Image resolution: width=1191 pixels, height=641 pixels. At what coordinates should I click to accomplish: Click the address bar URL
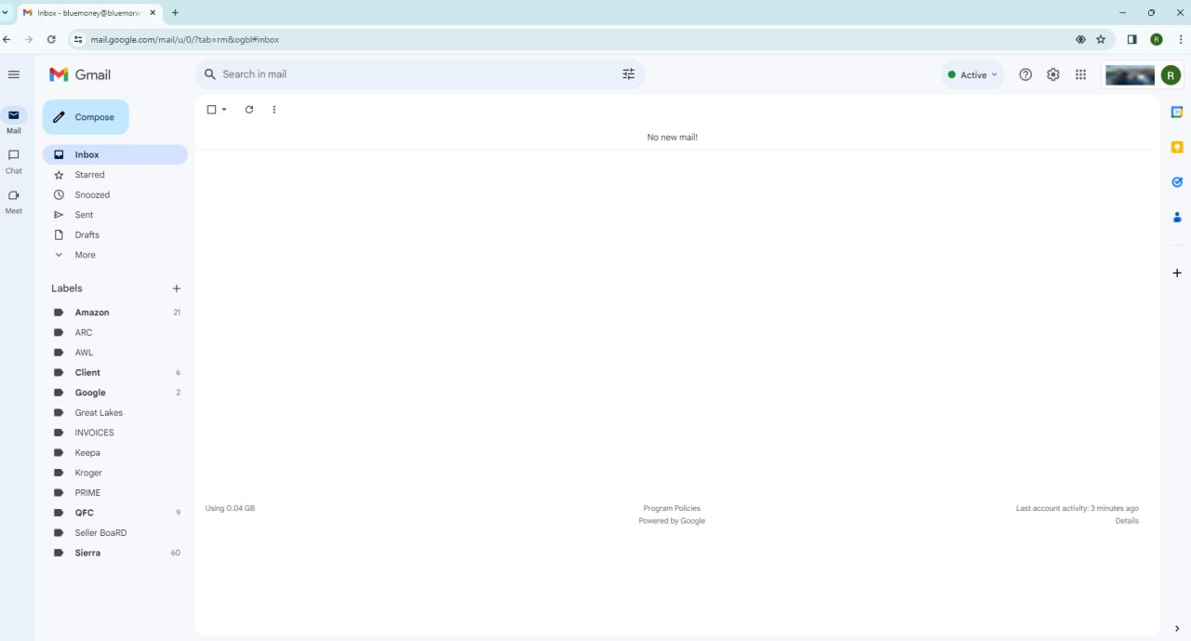185,40
